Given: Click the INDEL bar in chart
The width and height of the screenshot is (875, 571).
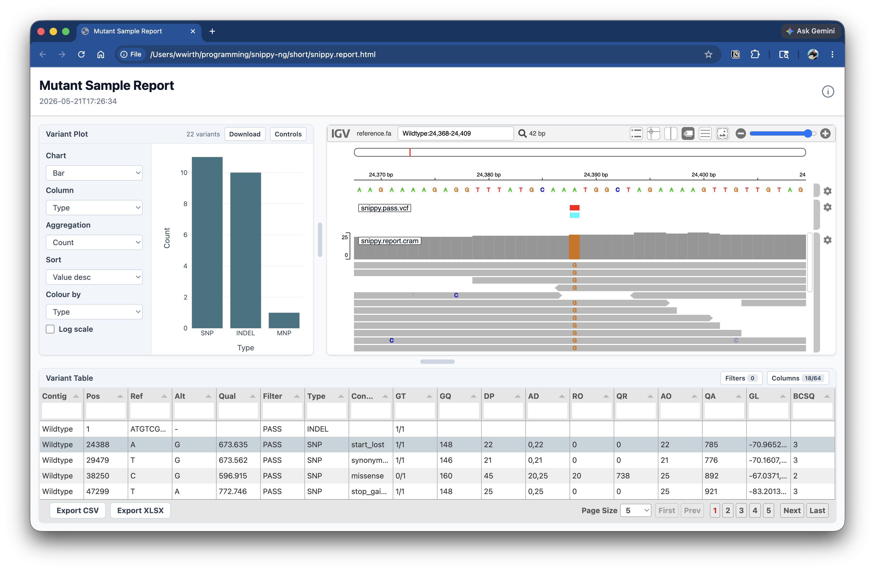Looking at the screenshot, I should (246, 250).
